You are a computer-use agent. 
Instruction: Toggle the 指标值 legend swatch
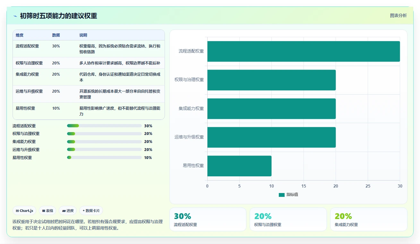[281, 195]
